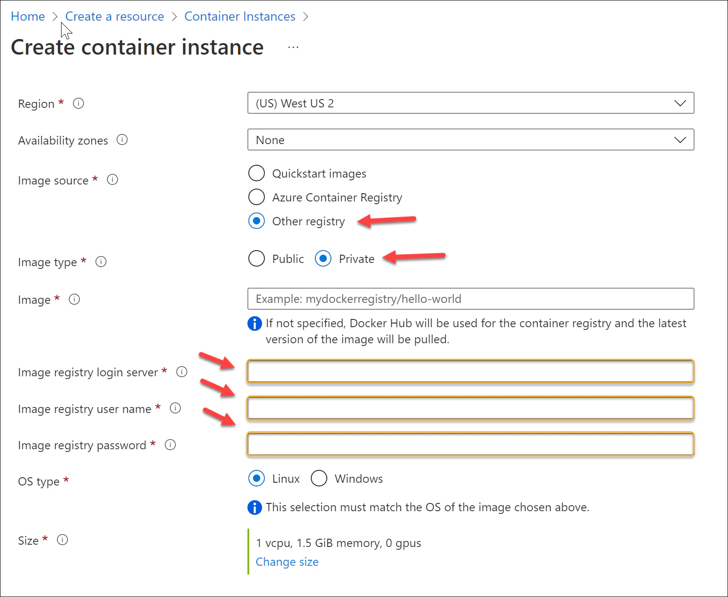The image size is (728, 597).
Task: Choose Public image type
Action: pyautogui.click(x=257, y=259)
